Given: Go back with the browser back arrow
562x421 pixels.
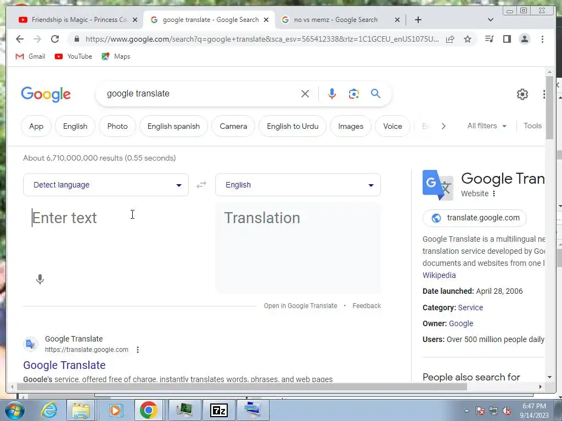Looking at the screenshot, I should point(20,39).
